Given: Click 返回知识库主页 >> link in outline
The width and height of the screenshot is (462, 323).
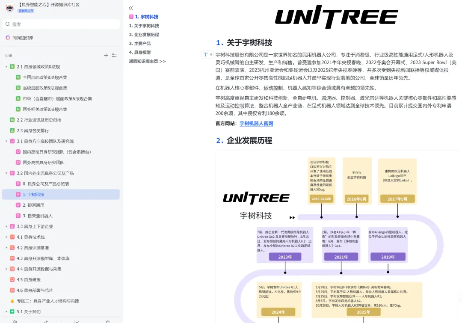Looking at the screenshot, I should pos(147,61).
